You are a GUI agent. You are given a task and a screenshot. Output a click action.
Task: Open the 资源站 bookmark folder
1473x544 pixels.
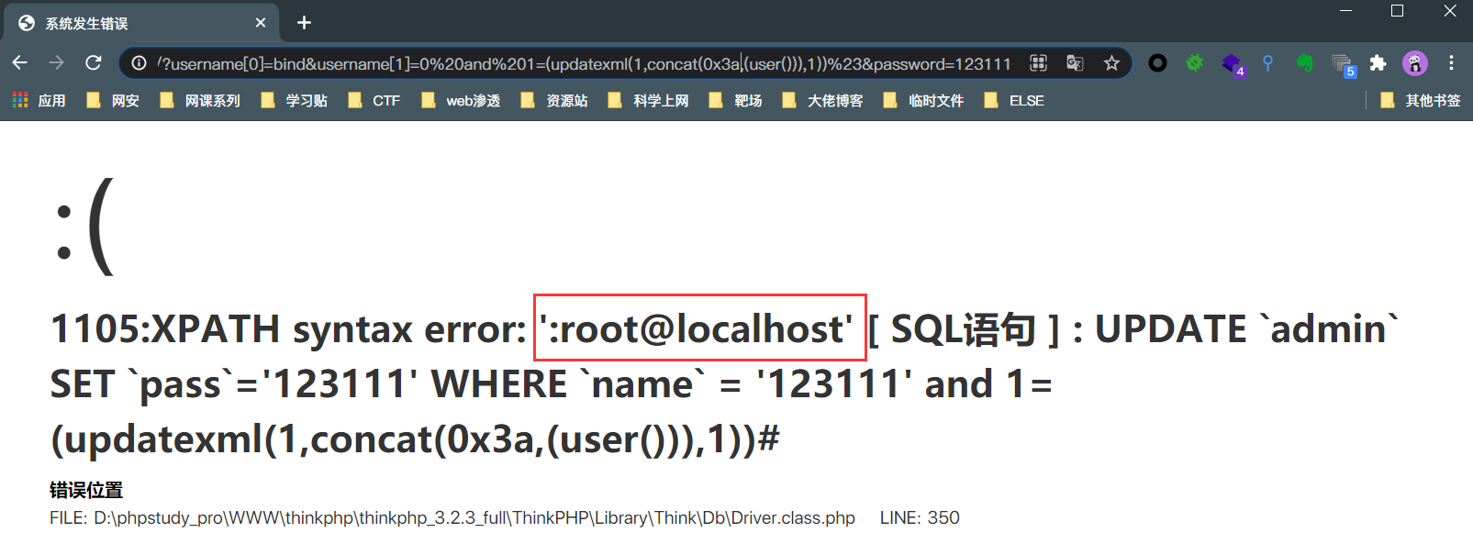tap(554, 100)
